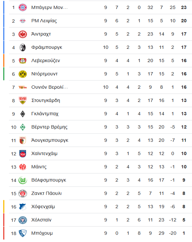The height and width of the screenshot is (242, 192).
Task: Click the Bayern Munich club crest
Action: coord(23,8)
